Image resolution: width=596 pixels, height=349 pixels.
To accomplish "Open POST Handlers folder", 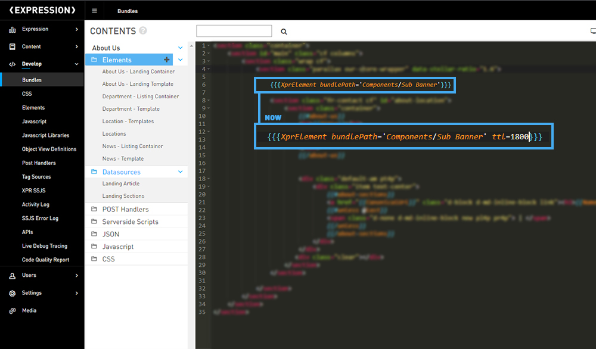I will [125, 209].
